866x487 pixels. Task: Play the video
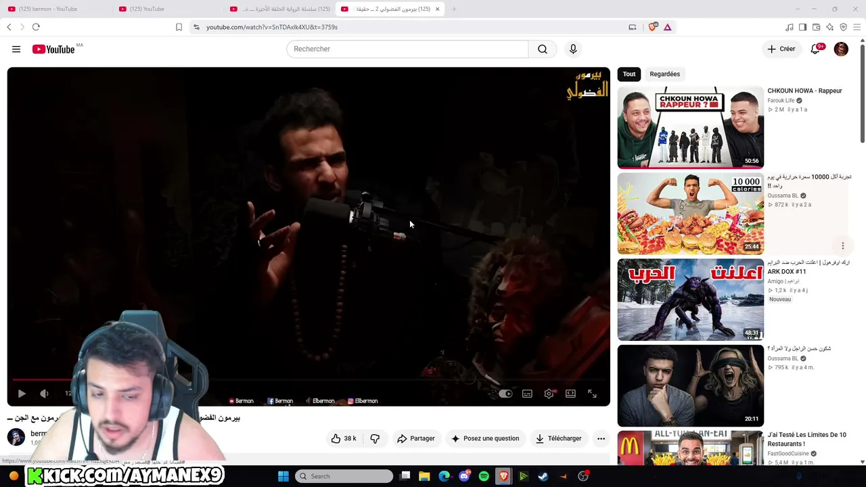(22, 394)
